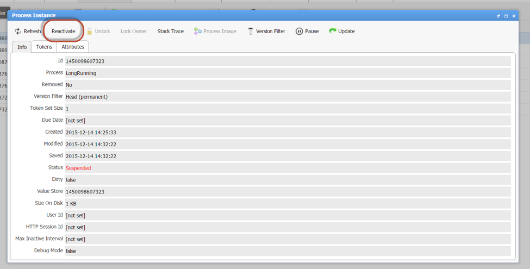Click the green Update arrow icon
This screenshot has height=269, width=530.
point(333,31)
